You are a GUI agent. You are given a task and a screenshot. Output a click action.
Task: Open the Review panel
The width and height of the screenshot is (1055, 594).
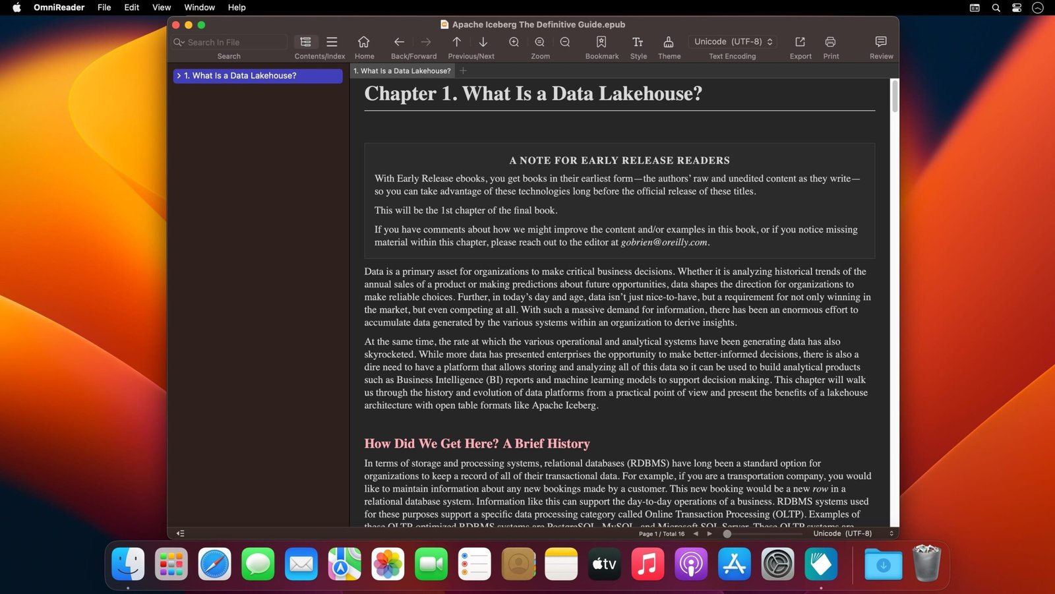click(x=881, y=41)
